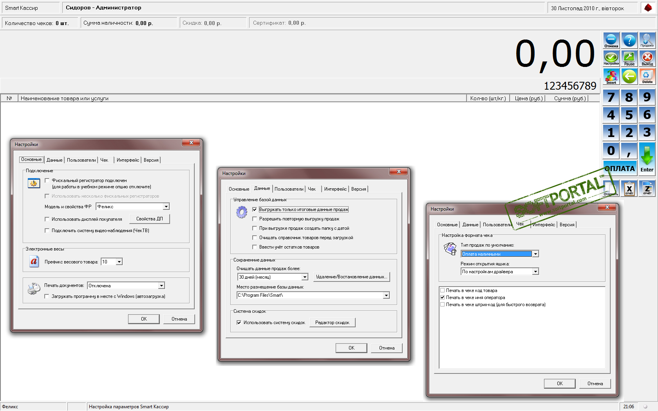Check 'Печать в чеке штрих-код' option
The image size is (658, 411).
[443, 305]
